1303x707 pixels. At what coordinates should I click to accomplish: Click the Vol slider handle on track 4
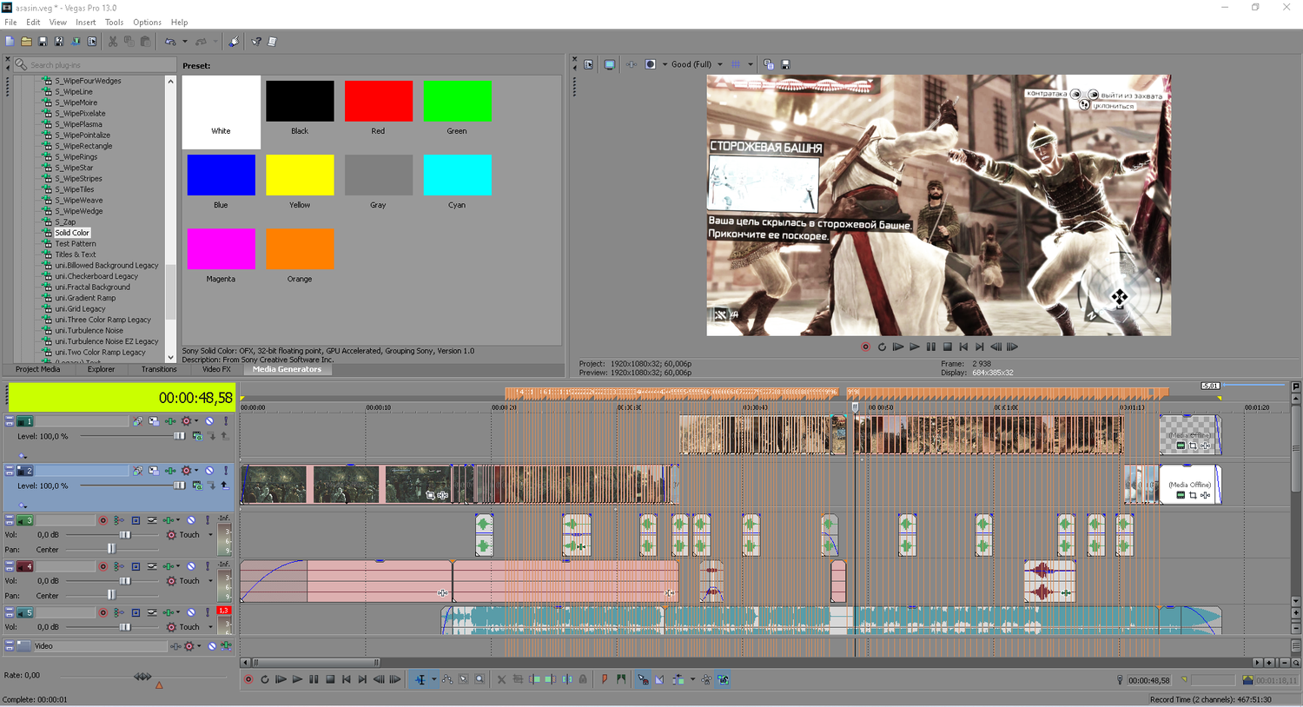(x=124, y=581)
